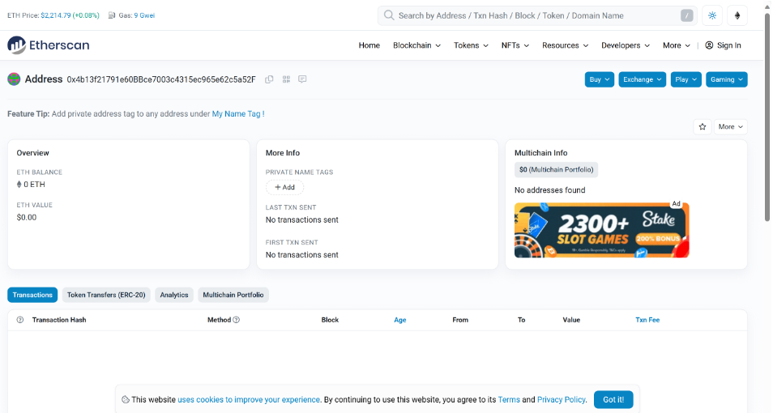This screenshot has height=413, width=773.
Task: Click the '0 ETH' balance value
Action: click(x=35, y=185)
